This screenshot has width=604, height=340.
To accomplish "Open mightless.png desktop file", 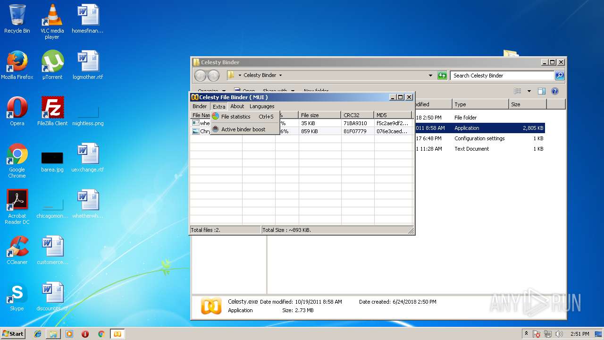I will coord(88,115).
